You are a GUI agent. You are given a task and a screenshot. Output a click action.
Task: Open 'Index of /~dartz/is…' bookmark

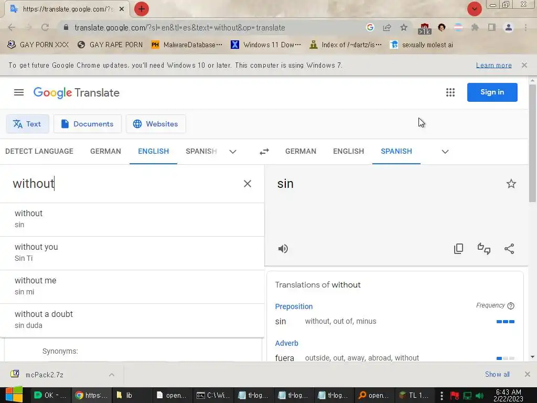tap(346, 45)
